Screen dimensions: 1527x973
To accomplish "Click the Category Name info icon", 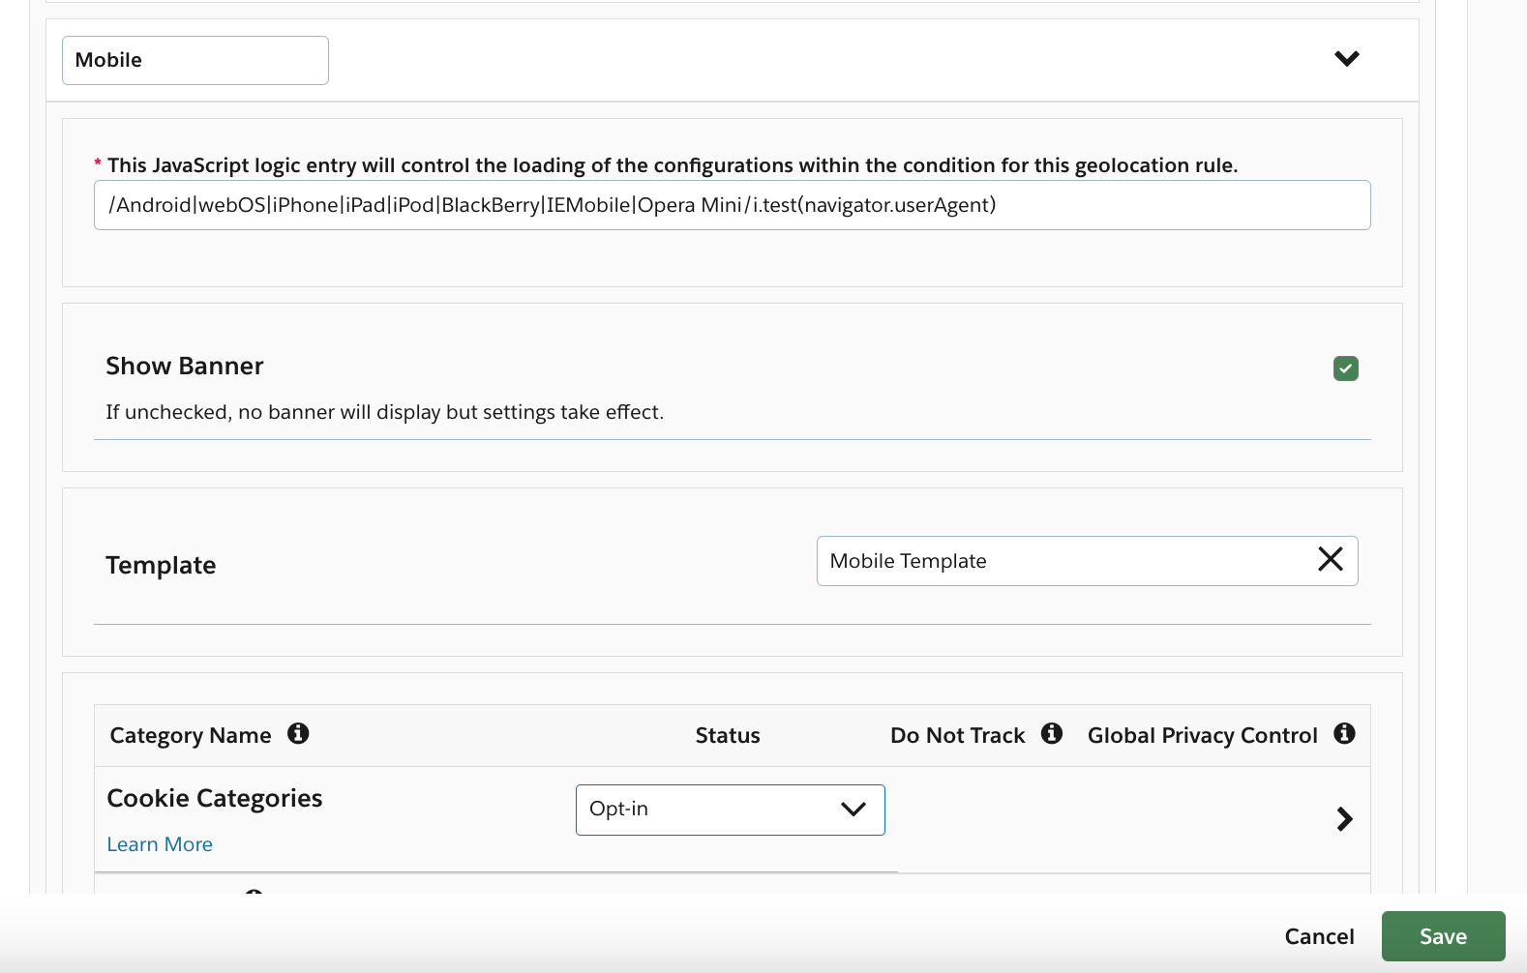I will point(298,734).
